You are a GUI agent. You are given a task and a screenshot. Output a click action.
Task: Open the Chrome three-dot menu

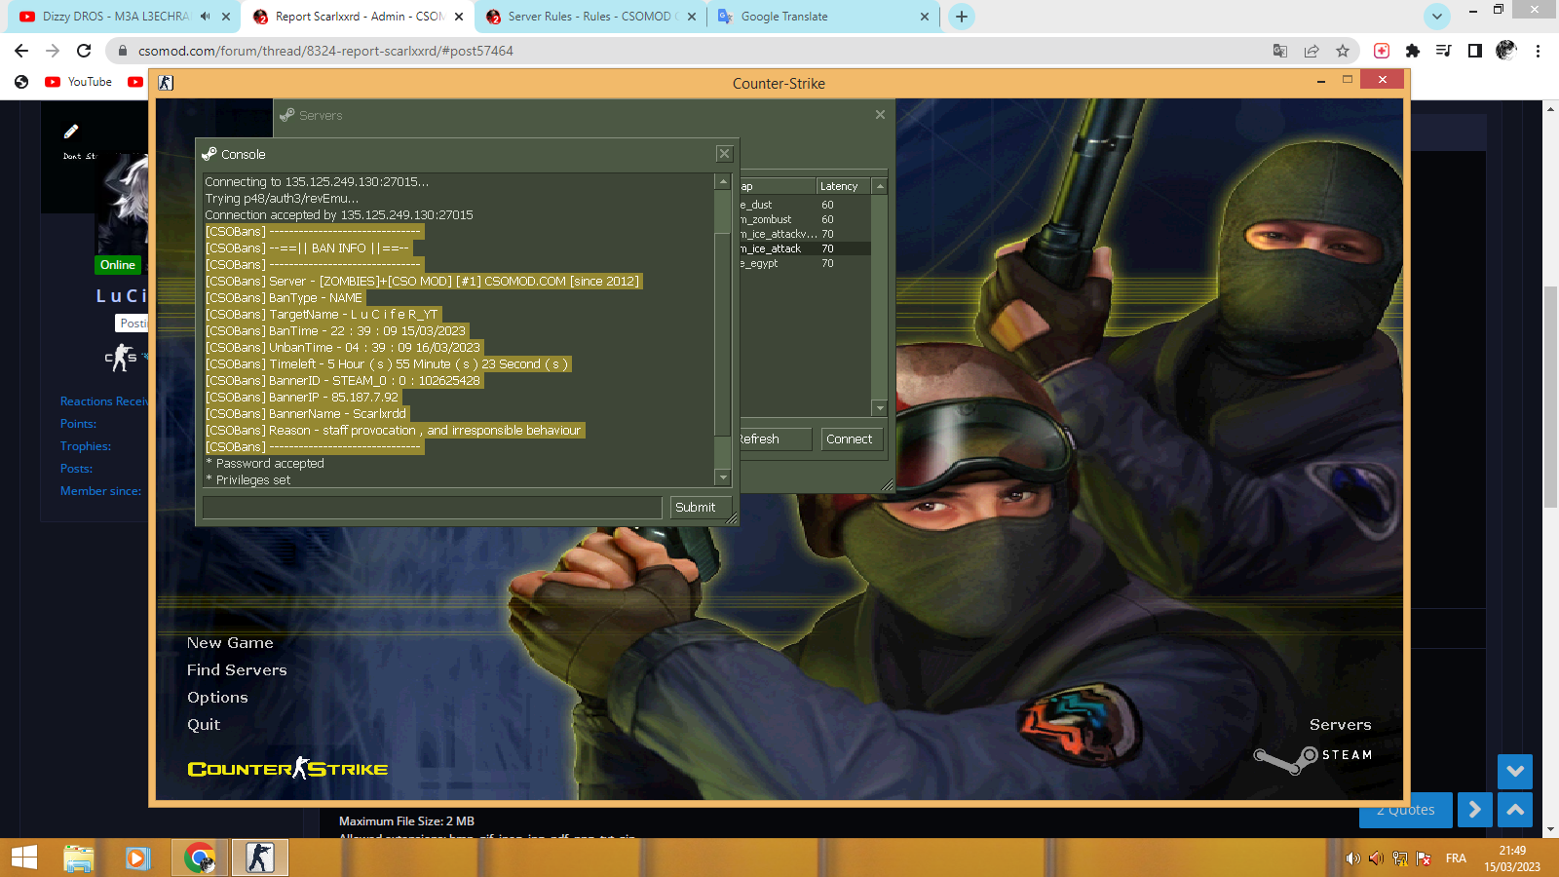click(x=1538, y=51)
